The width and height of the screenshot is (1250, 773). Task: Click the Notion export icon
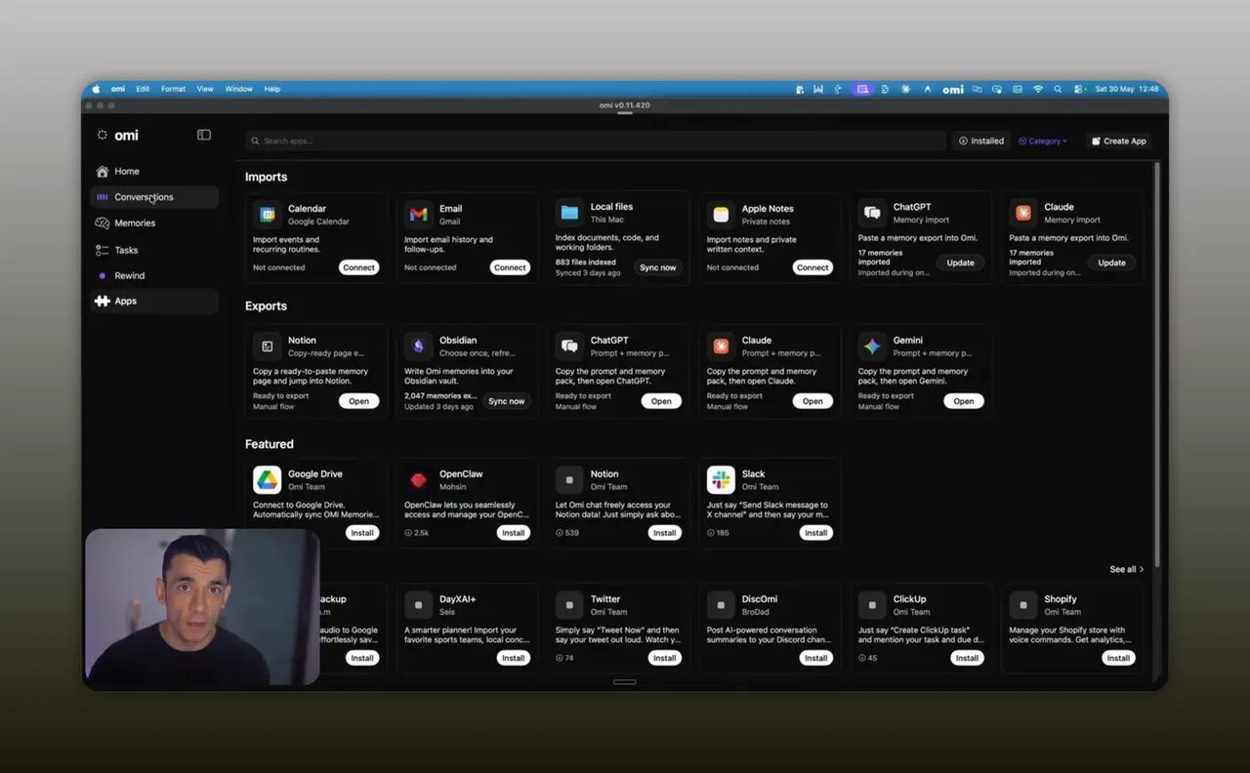267,346
